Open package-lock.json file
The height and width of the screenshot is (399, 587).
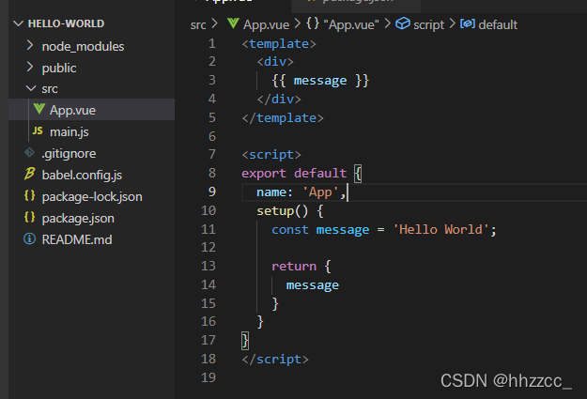tap(92, 197)
